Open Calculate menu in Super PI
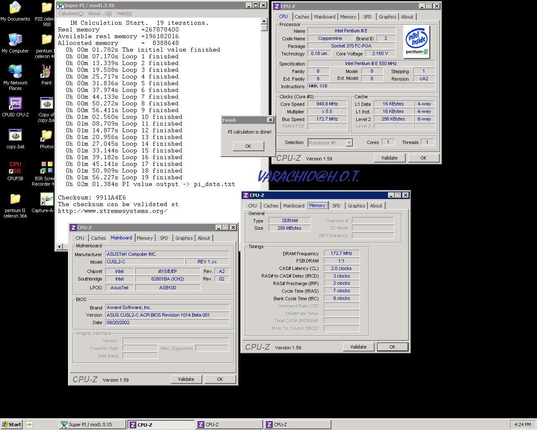537x430 pixels. tap(70, 13)
